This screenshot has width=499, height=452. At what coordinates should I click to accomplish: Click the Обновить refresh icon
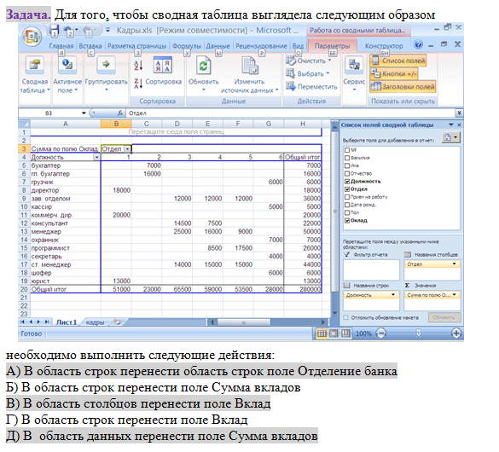coord(203,66)
